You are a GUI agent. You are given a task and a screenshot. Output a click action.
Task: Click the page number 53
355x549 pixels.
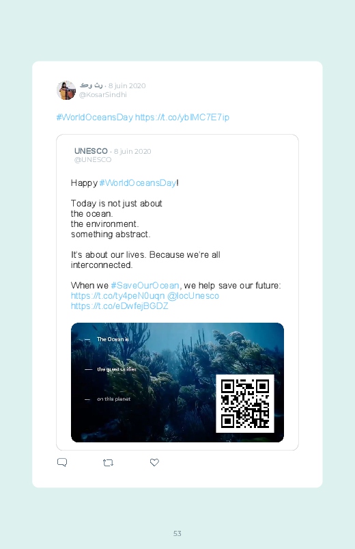177,533
